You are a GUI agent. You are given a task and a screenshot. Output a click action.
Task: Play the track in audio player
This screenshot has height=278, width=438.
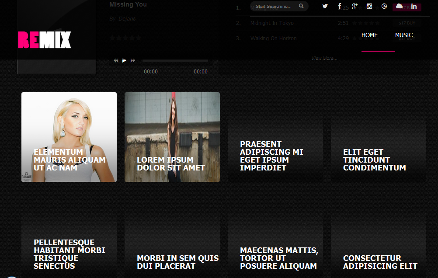[124, 60]
